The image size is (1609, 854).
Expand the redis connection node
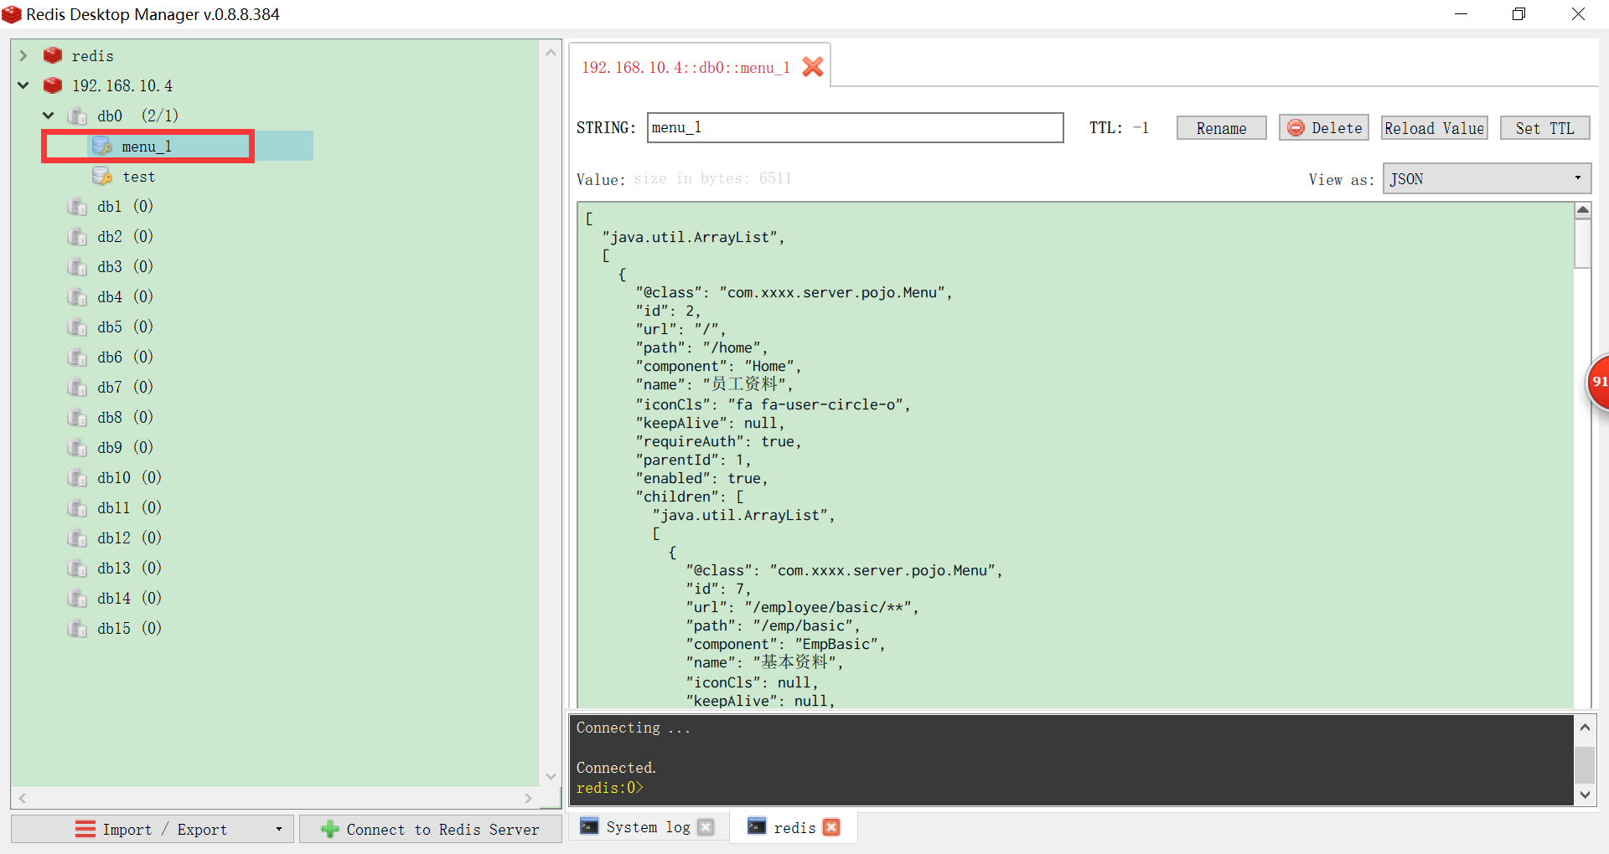point(23,55)
